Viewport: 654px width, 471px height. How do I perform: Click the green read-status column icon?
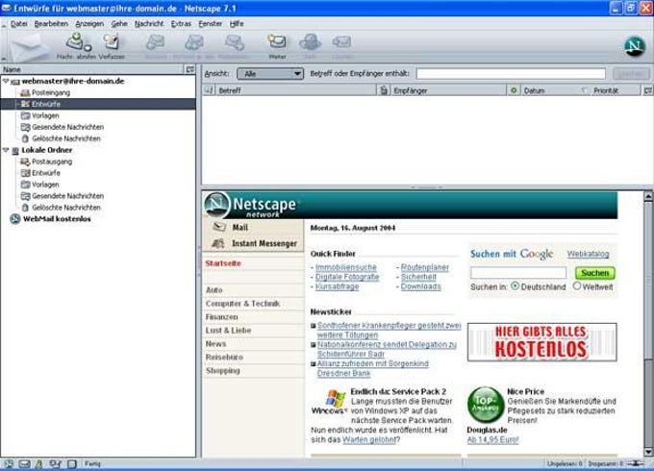point(514,90)
